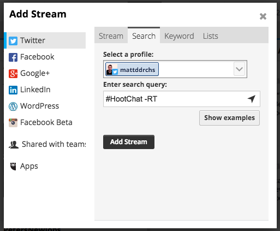Image resolution: width=280 pixels, height=231 pixels.
Task: Select the Search tab
Action: (x=144, y=35)
